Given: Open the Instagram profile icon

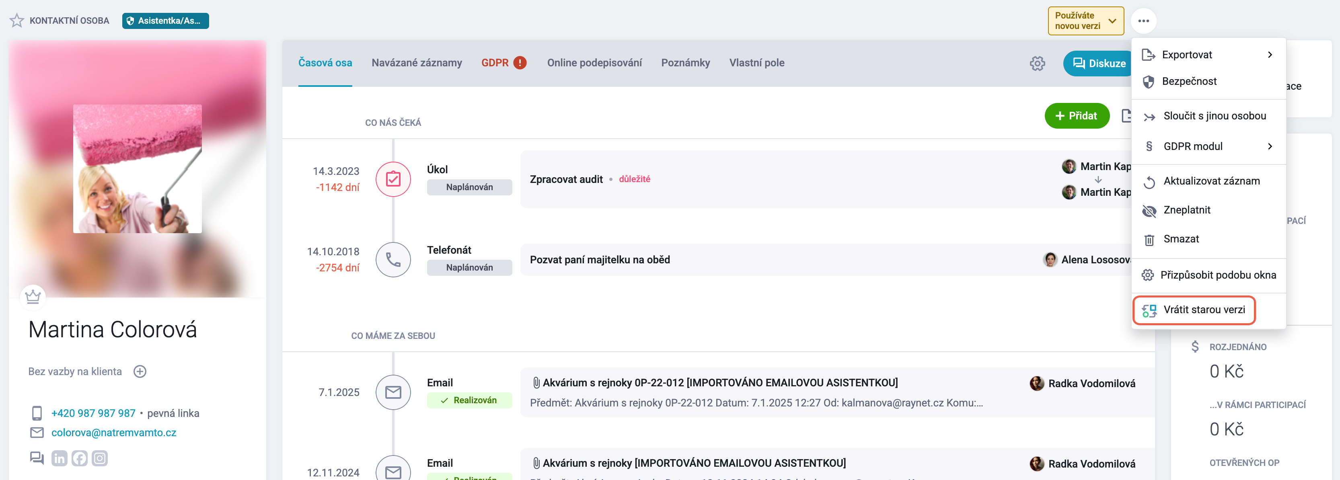Looking at the screenshot, I should (x=100, y=458).
